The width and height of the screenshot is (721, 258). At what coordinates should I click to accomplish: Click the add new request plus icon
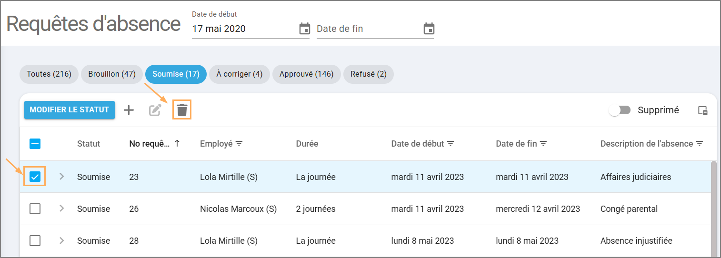129,110
